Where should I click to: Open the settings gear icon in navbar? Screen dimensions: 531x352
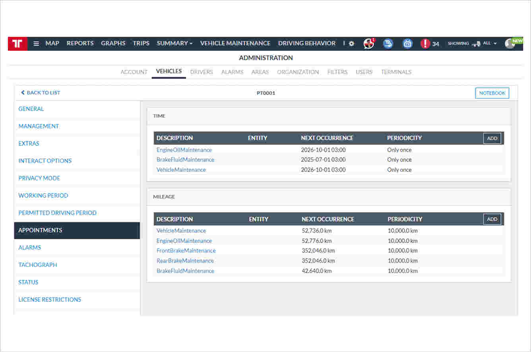tap(351, 44)
